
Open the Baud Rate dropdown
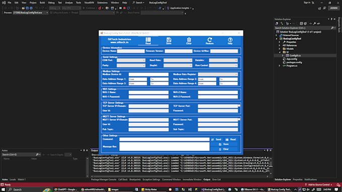[178, 60]
